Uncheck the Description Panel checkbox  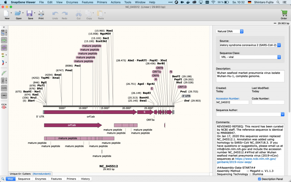click(x=259, y=179)
